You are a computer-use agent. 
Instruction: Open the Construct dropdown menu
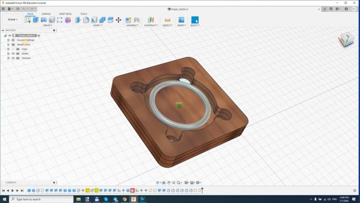point(151,25)
